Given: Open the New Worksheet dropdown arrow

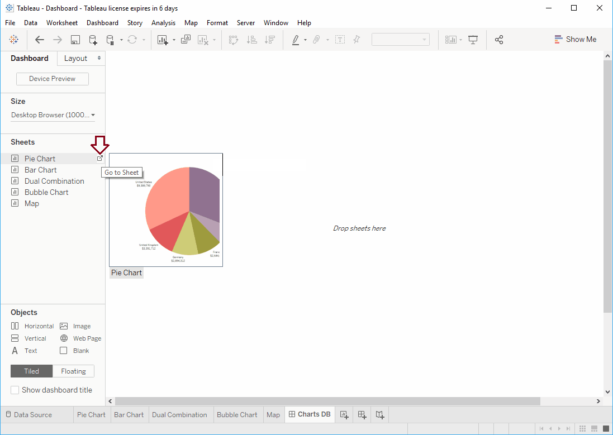Looking at the screenshot, I should [x=173, y=40].
